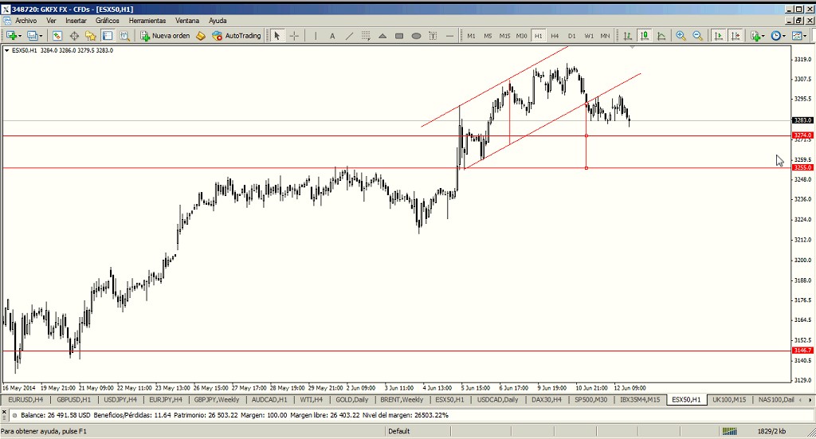Open the Archivo menu
The height and width of the screenshot is (439, 816).
pyautogui.click(x=25, y=21)
